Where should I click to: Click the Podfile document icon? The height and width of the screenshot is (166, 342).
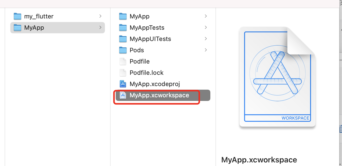tap(123, 61)
